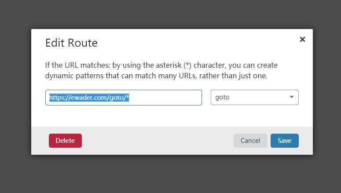Image resolution: width=341 pixels, height=193 pixels.
Task: Open the goto worker dropdown
Action: 255,97
